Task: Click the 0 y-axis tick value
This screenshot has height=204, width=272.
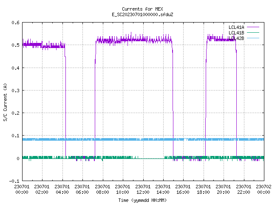Action: click(18, 159)
